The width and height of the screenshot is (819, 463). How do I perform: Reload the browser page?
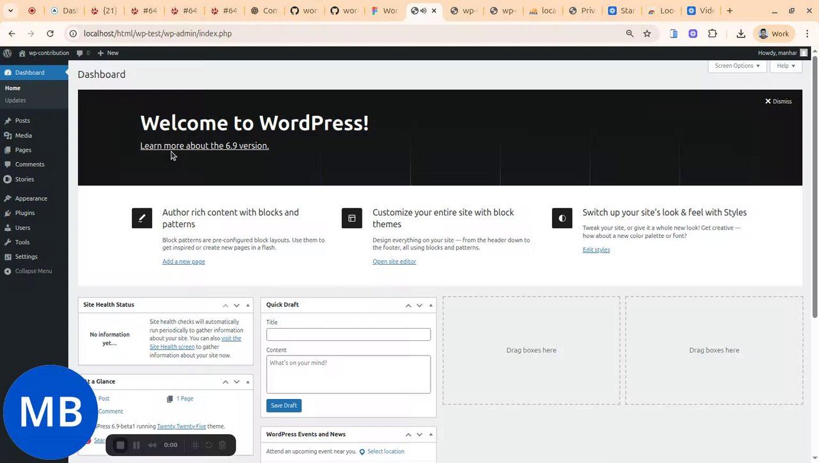pyautogui.click(x=50, y=33)
